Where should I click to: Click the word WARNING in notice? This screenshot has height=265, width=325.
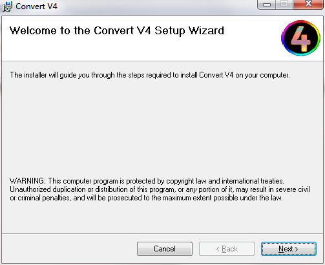28,181
